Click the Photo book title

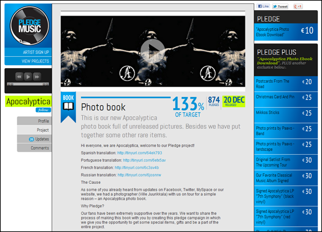103,107
